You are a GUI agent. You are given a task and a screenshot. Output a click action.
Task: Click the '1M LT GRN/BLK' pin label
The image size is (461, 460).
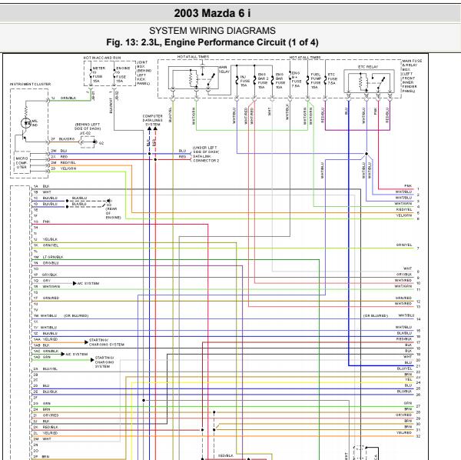(x=48, y=257)
